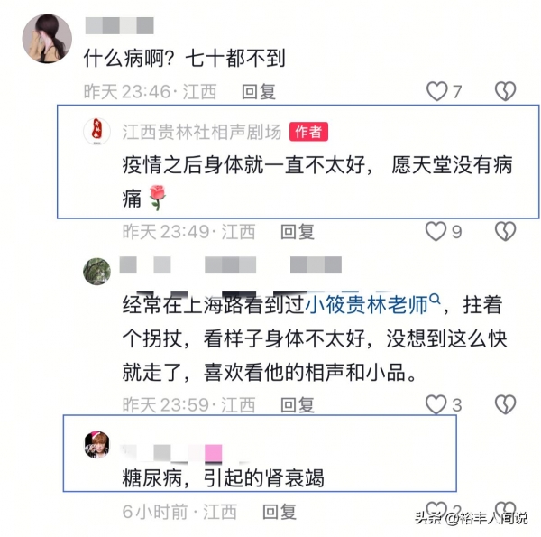This screenshot has width=541, height=537.
Task: Click the red 作者 badge
Action: [x=308, y=132]
